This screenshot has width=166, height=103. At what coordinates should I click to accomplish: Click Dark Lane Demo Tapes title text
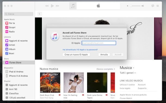94,96
